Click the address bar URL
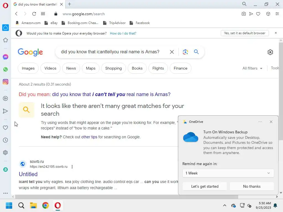This screenshot has height=212, width=283. 83,14
